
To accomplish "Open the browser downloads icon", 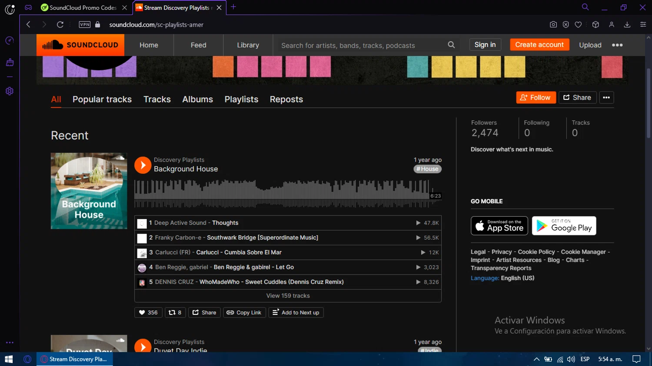I will (627, 25).
